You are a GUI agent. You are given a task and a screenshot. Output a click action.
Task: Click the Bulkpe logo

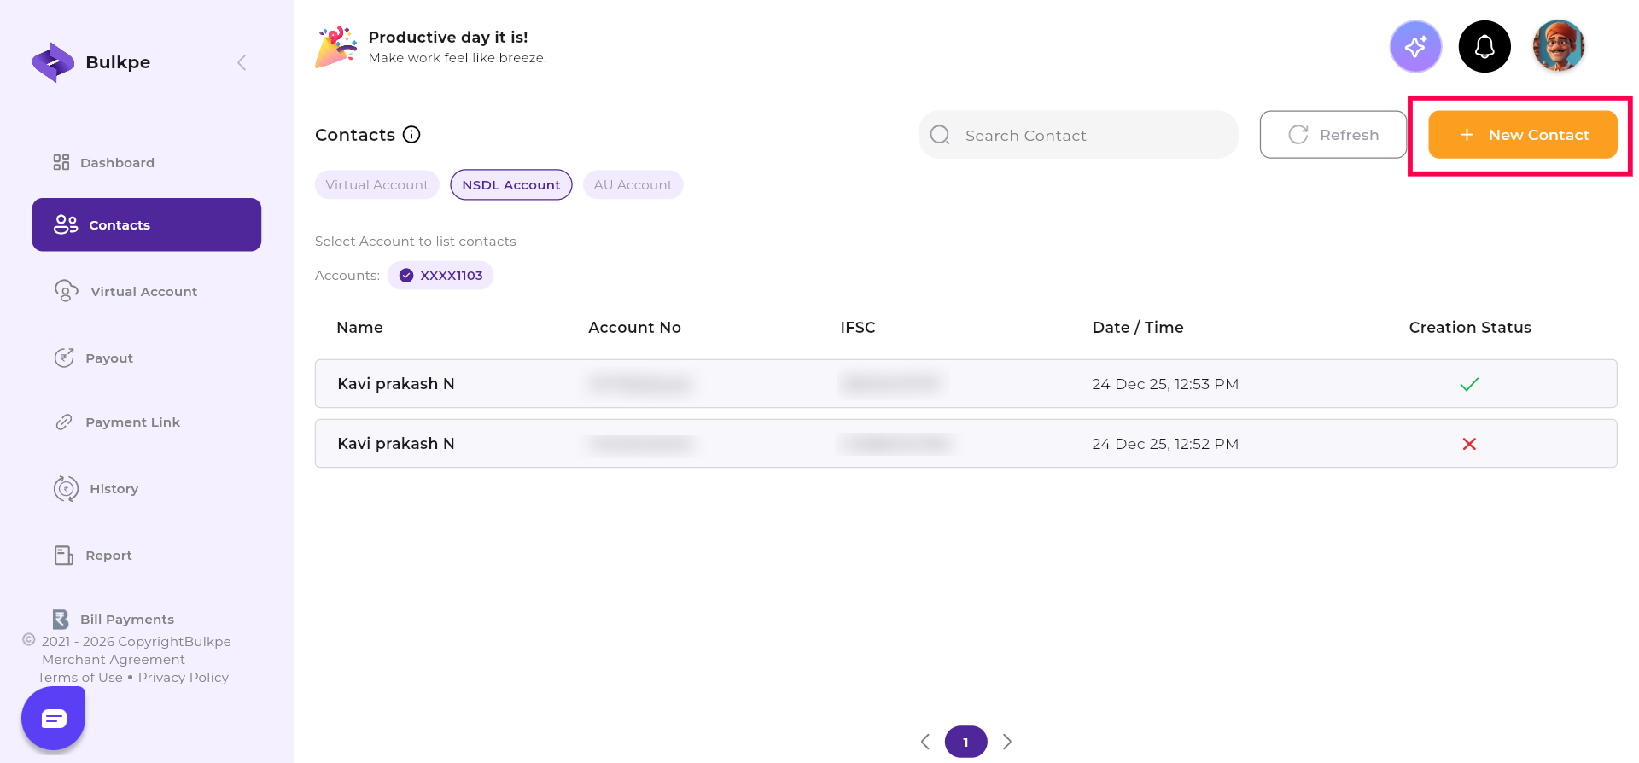pos(53,62)
